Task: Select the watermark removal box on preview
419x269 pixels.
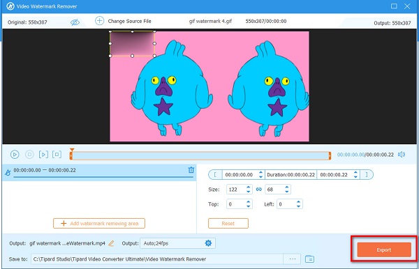Action: tap(133, 44)
